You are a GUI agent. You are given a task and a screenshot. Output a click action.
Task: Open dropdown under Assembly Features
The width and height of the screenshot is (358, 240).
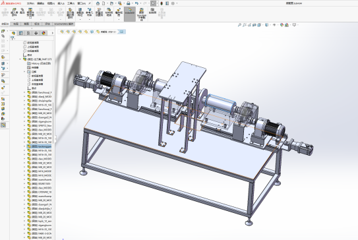pos(80,19)
